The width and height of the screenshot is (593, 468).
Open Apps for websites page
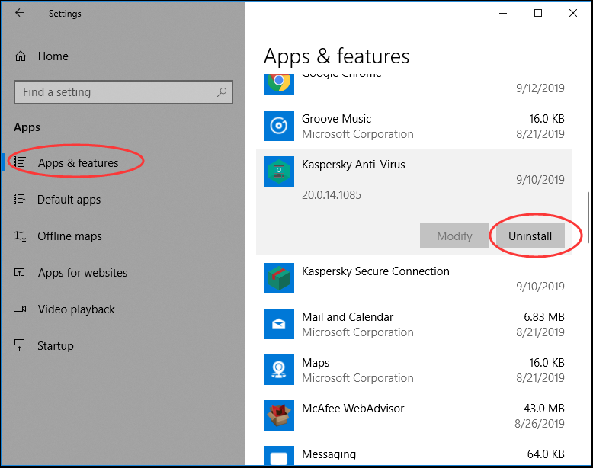pyautogui.click(x=82, y=272)
